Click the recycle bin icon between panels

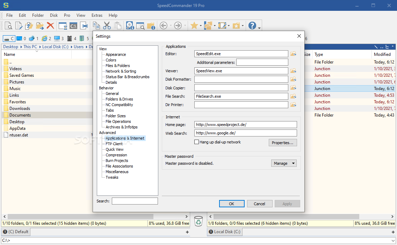(x=198, y=221)
